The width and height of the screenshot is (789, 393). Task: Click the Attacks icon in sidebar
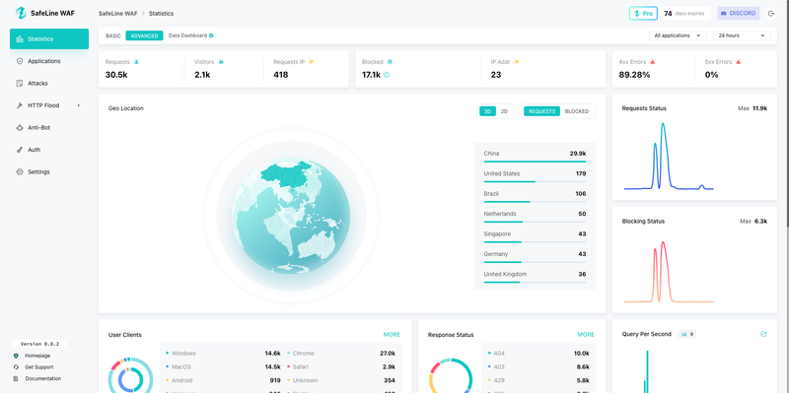20,83
